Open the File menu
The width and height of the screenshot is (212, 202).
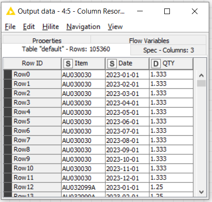point(10,27)
